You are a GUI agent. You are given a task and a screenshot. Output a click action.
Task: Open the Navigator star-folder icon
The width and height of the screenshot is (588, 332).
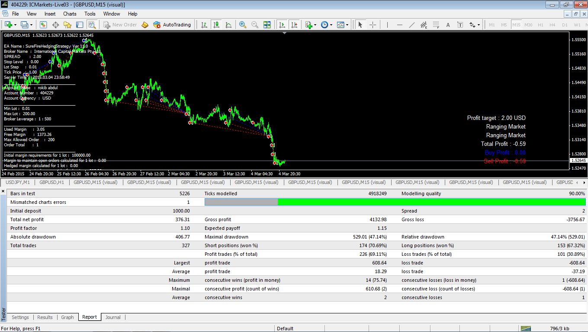[x=67, y=25]
